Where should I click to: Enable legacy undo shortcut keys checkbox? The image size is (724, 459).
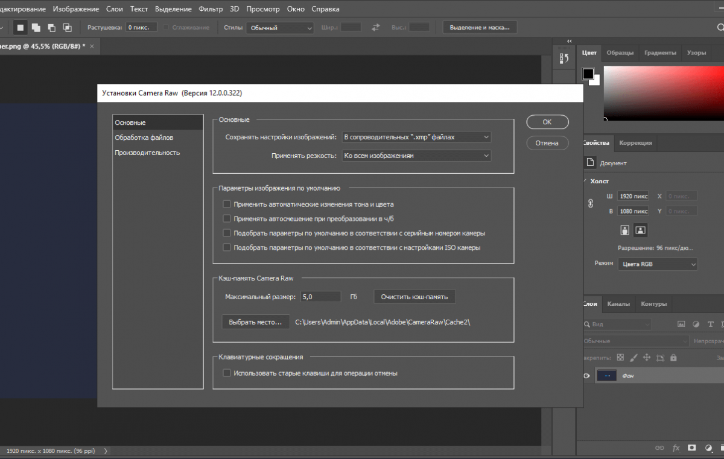(227, 373)
